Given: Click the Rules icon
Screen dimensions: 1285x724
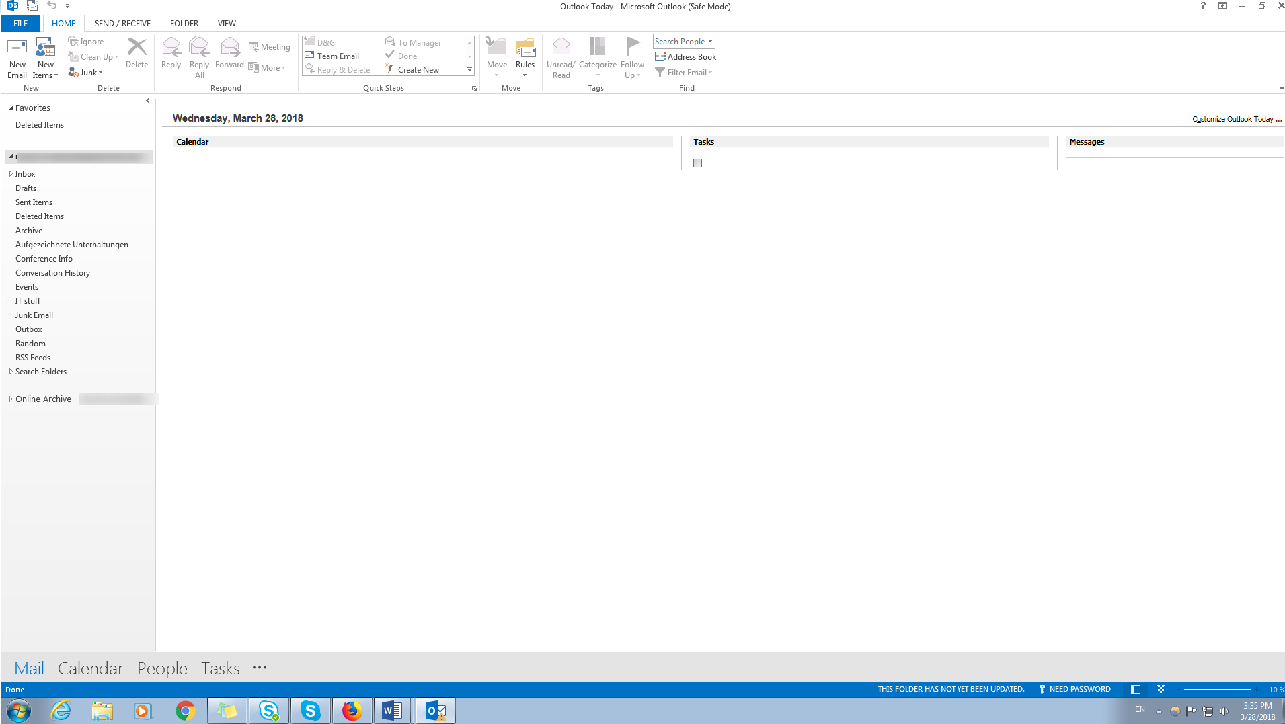Looking at the screenshot, I should click(x=525, y=58).
